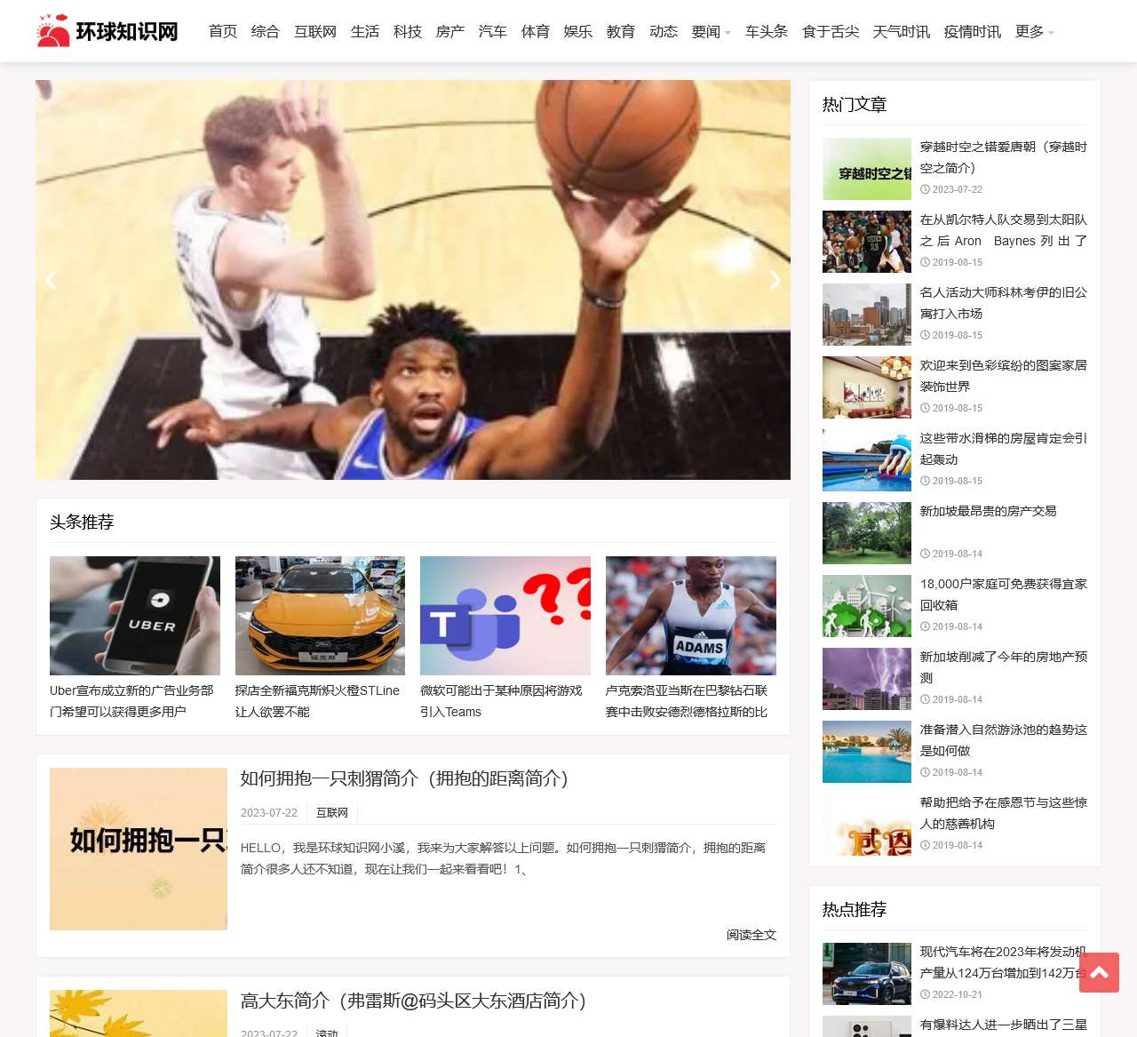Image resolution: width=1137 pixels, height=1037 pixels.
Task: Click the 互联网 category tag
Action: [332, 812]
